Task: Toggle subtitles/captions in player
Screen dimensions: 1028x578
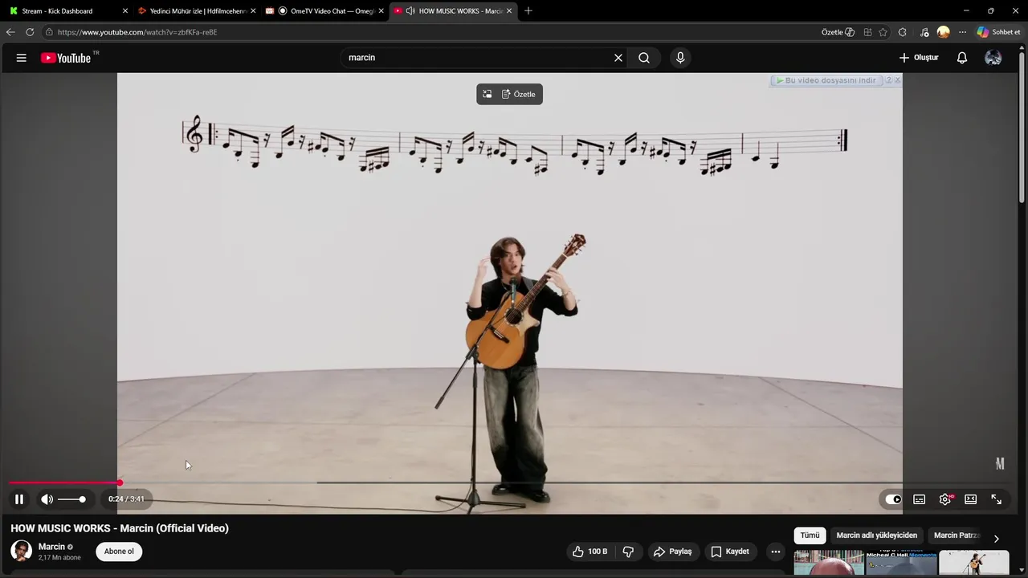Action: (x=920, y=499)
